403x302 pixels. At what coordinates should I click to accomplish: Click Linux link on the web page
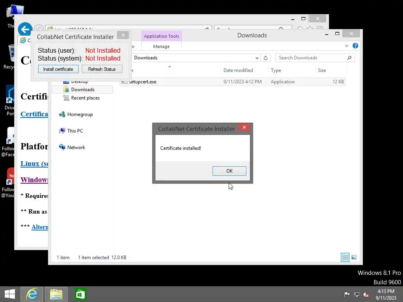pos(34,164)
